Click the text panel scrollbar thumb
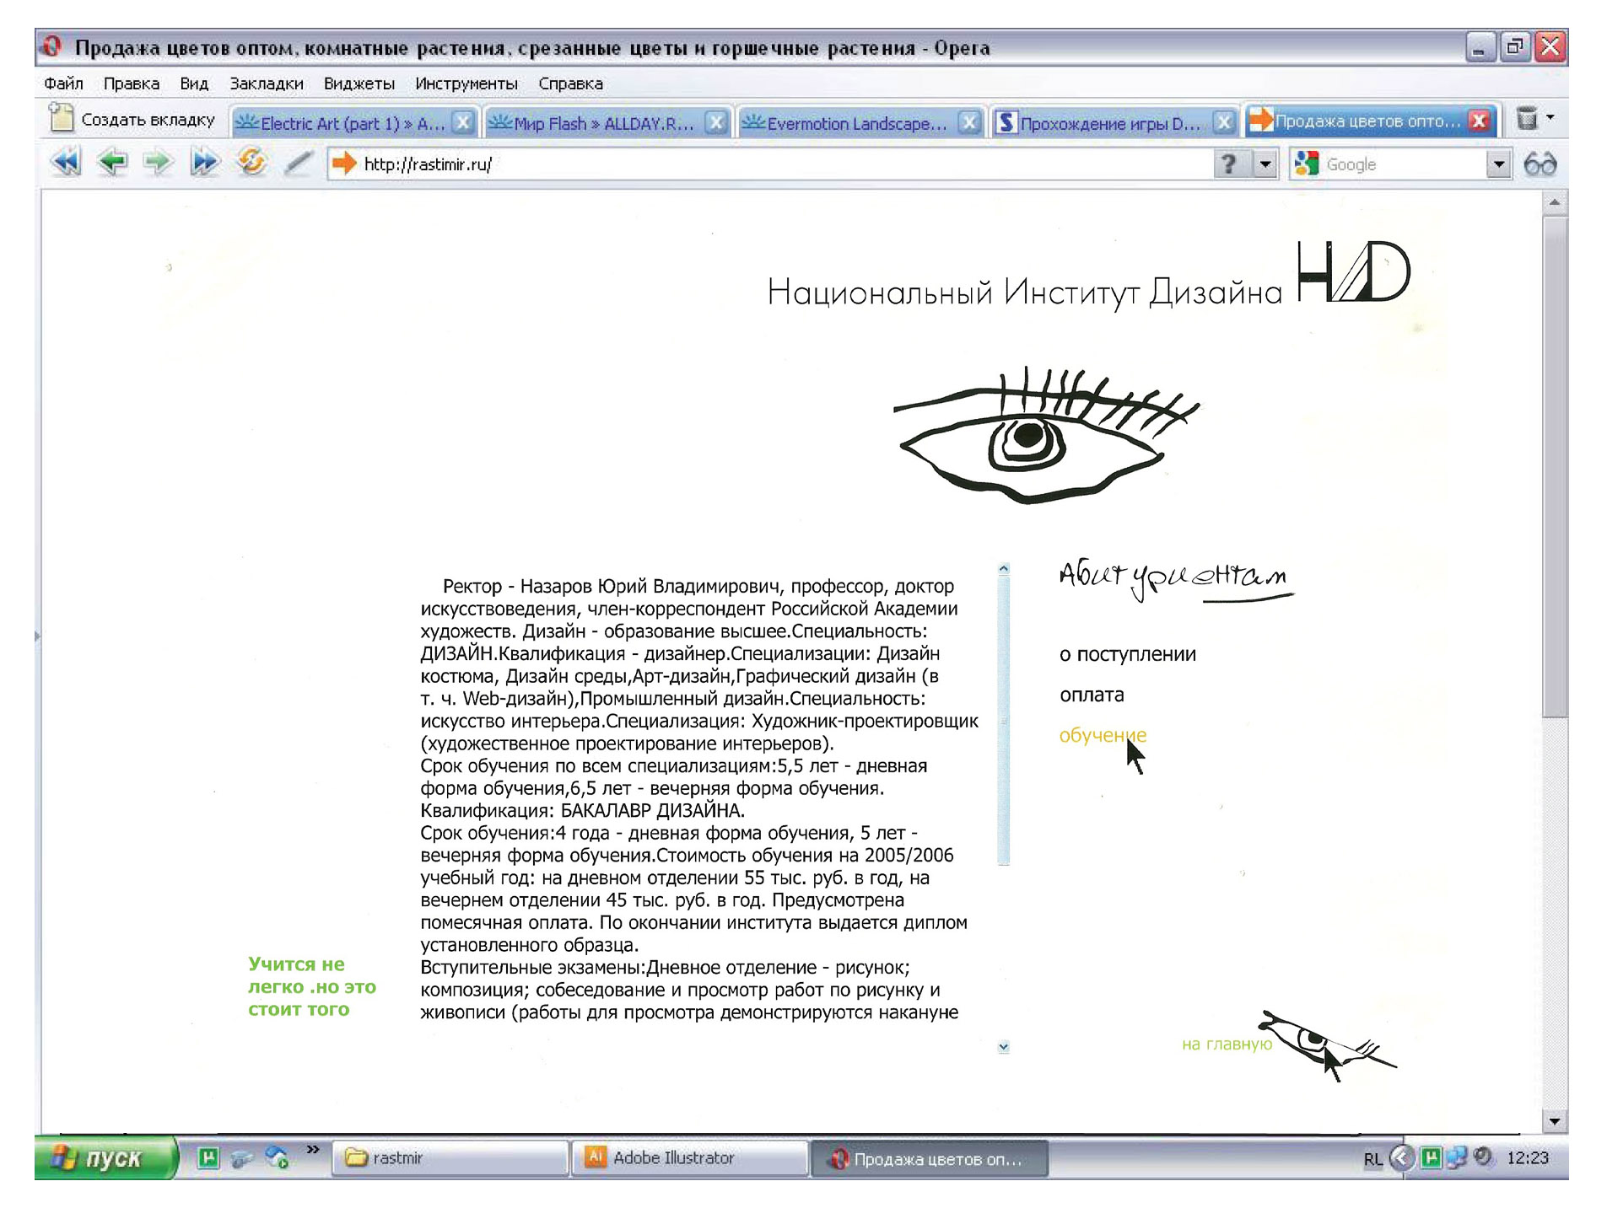Viewport: 1607px width, 1208px height. pos(1003,720)
